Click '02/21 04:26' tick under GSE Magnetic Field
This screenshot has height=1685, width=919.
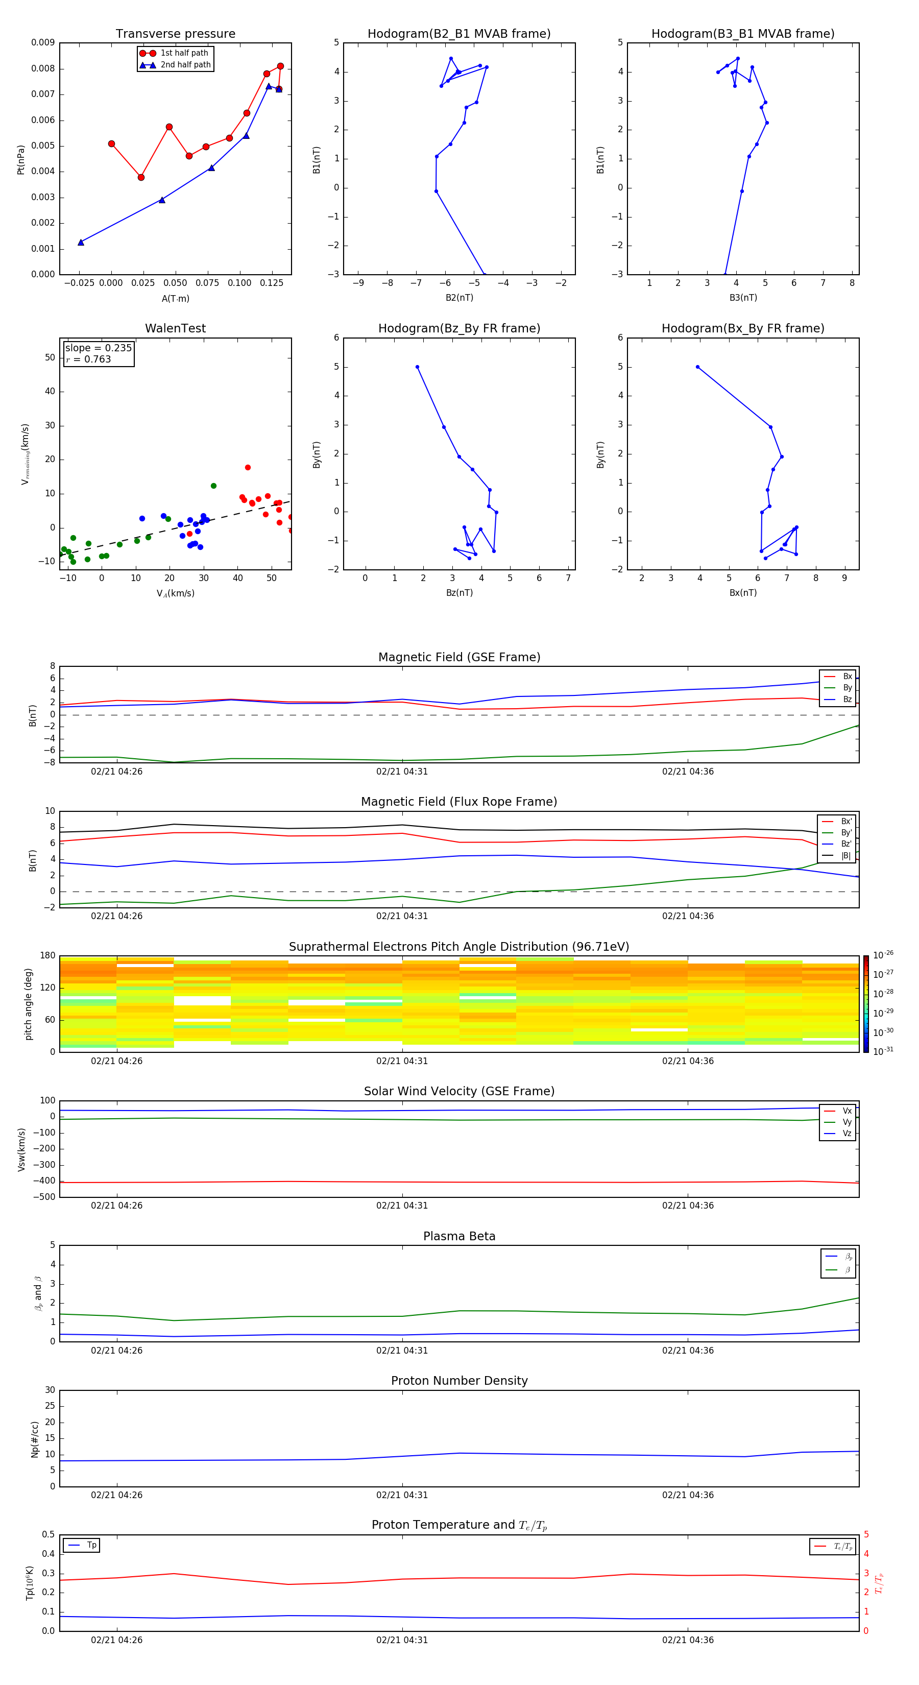coord(116,771)
